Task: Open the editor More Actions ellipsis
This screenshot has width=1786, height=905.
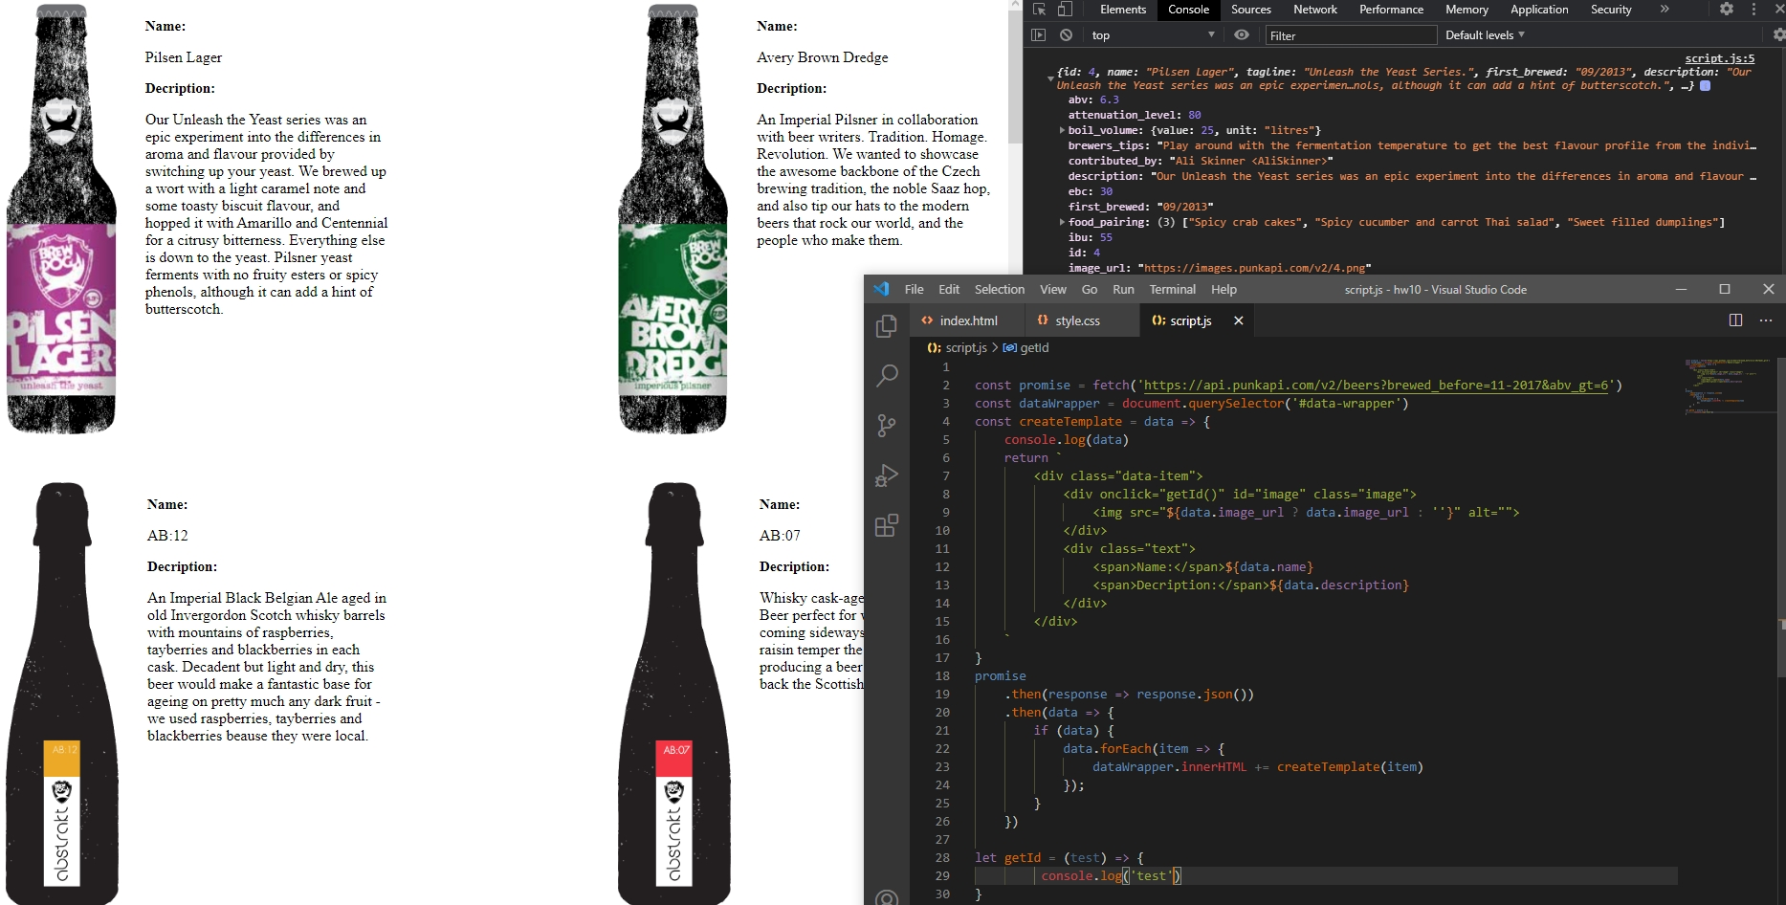Action: 1766,320
